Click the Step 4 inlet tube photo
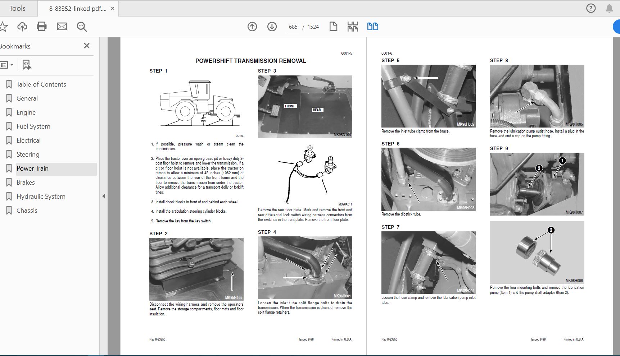 click(305, 268)
